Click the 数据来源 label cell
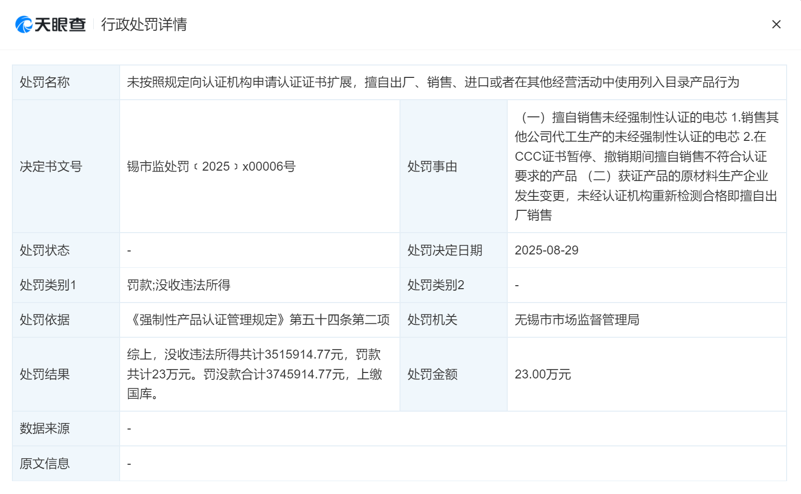Viewport: 801px width, 494px height. pyautogui.click(x=66, y=429)
